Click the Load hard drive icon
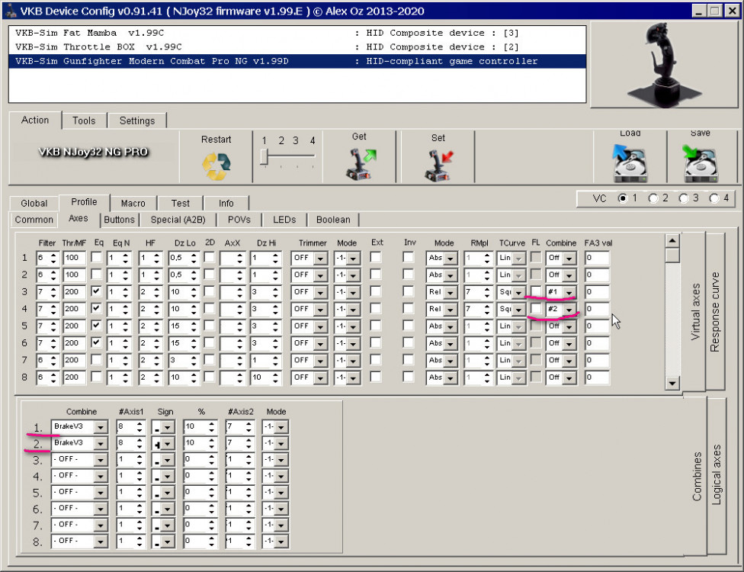 (x=630, y=163)
